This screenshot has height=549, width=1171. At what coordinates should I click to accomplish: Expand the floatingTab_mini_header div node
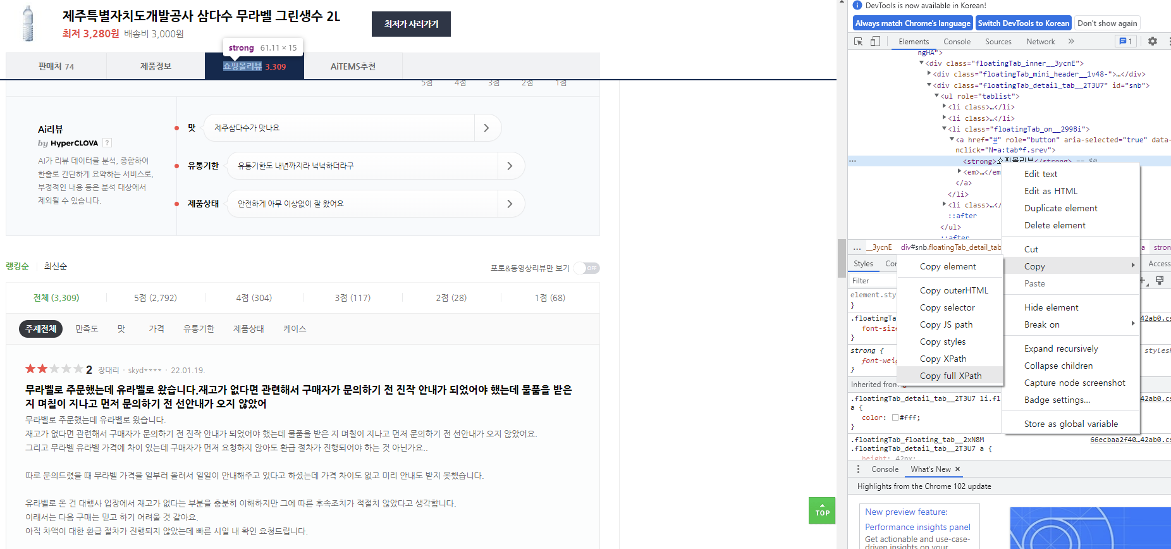pos(929,73)
